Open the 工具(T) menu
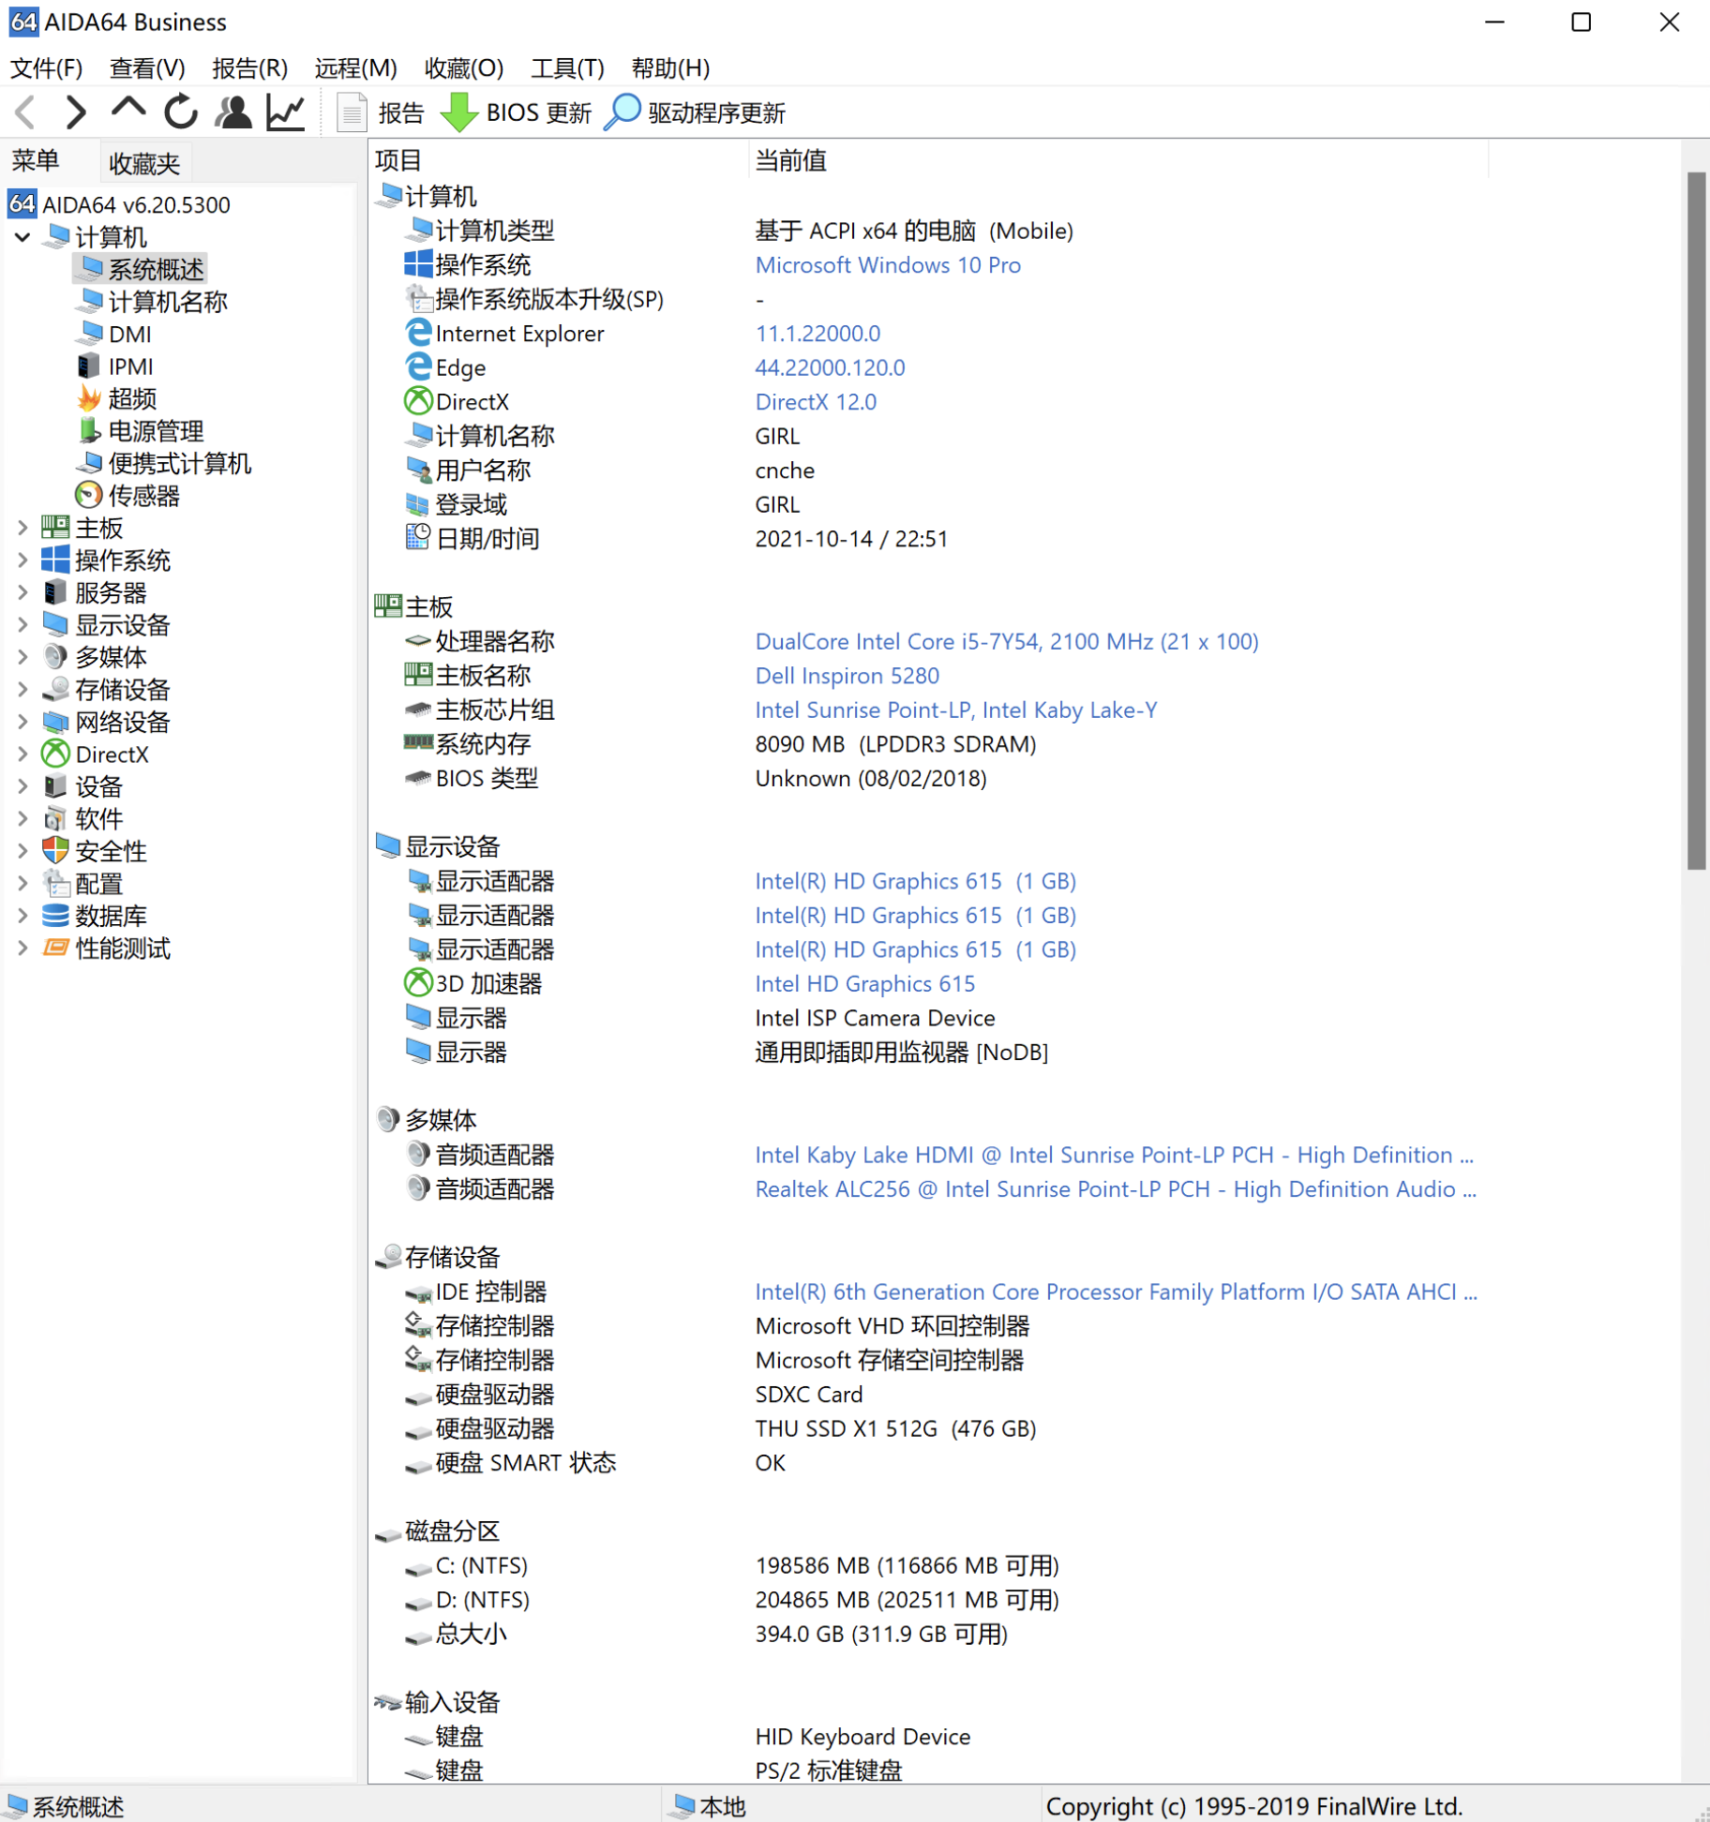The image size is (1710, 1822). [567, 68]
